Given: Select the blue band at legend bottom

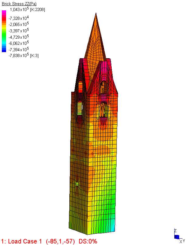Looking at the screenshot, I should (4, 49).
